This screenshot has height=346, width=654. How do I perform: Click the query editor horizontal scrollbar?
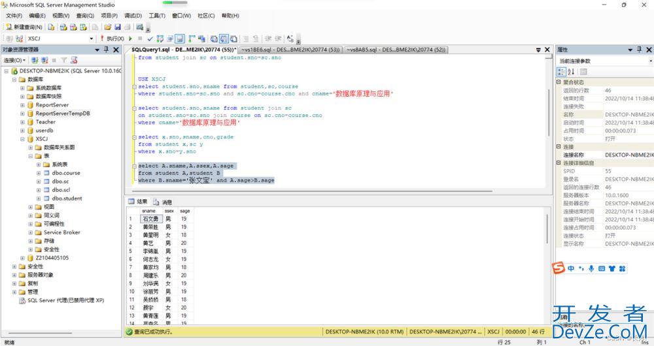pos(313,191)
